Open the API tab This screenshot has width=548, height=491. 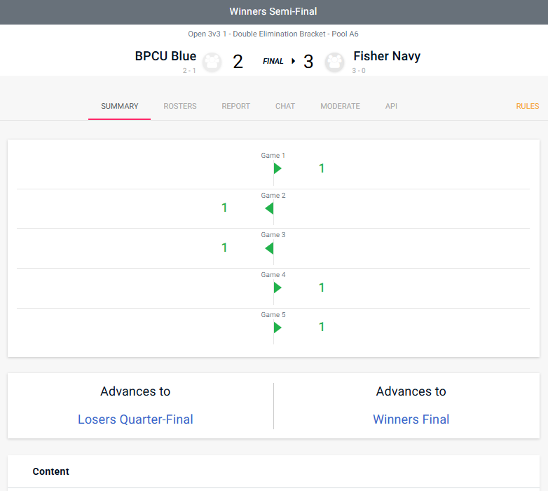(391, 106)
